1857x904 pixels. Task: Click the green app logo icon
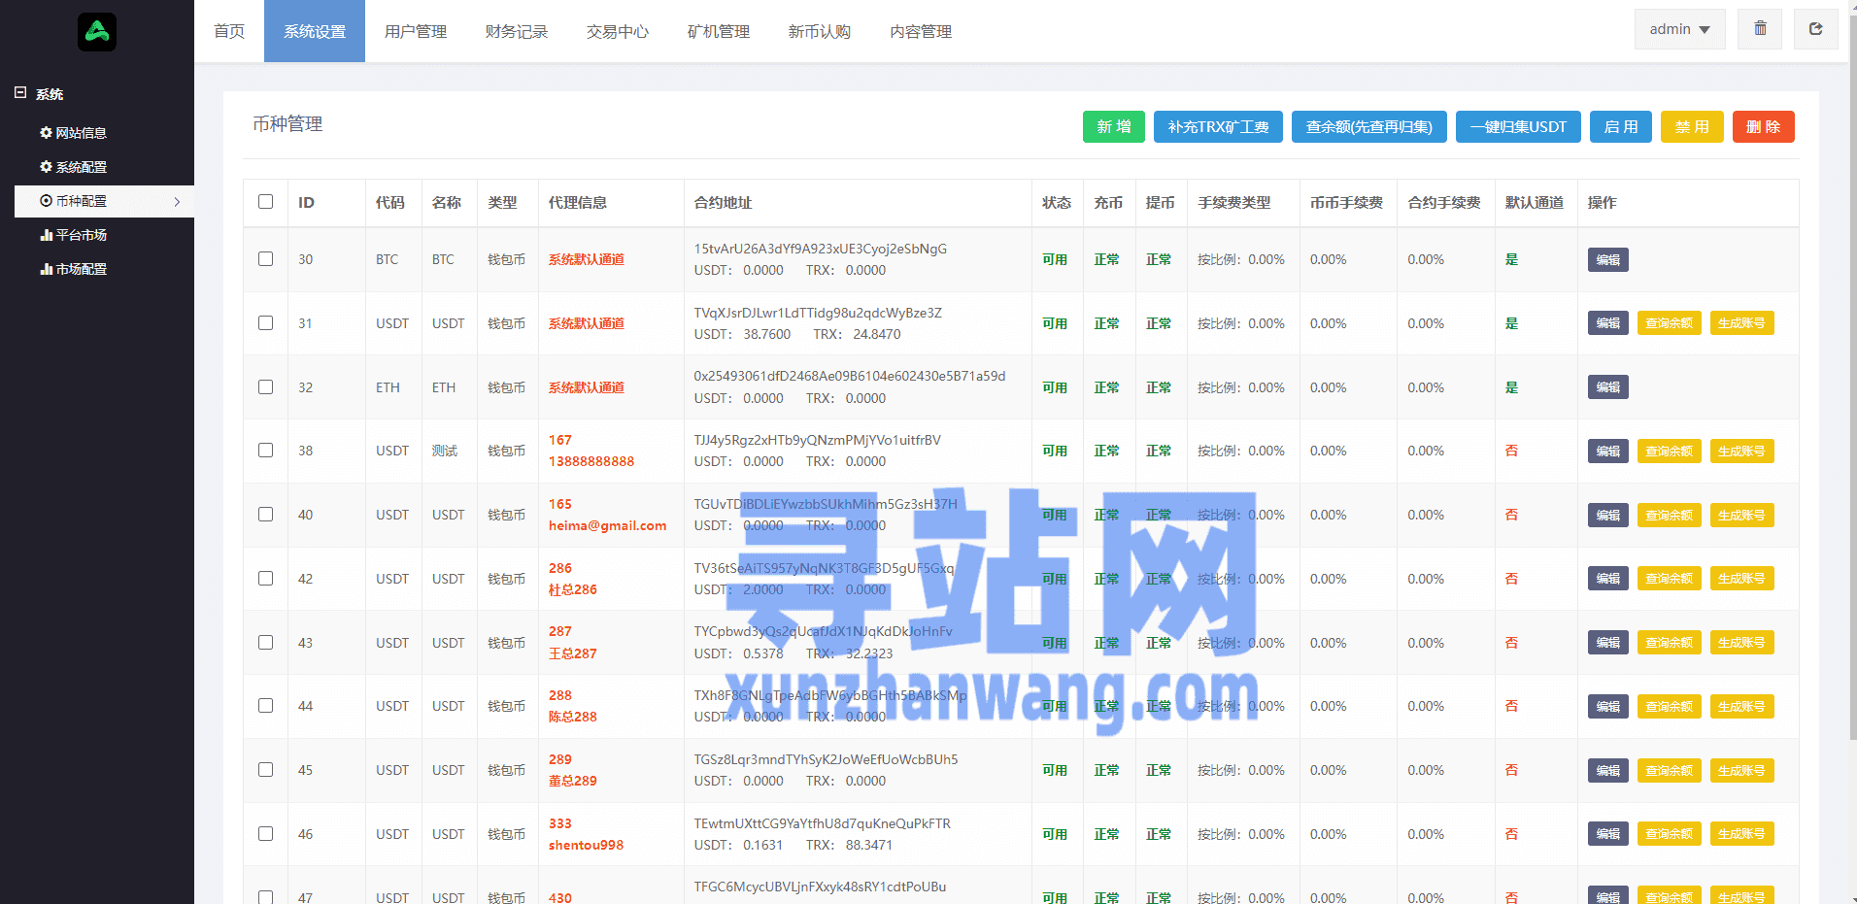97,32
